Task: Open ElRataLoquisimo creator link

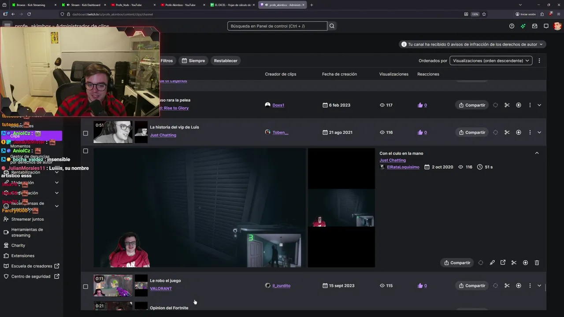Action: pos(403,167)
